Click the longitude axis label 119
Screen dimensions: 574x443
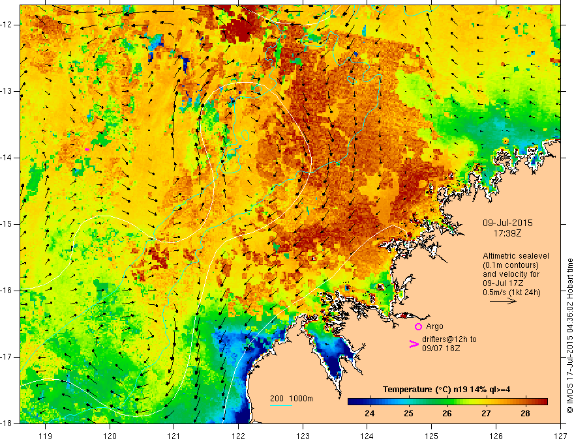46,436
